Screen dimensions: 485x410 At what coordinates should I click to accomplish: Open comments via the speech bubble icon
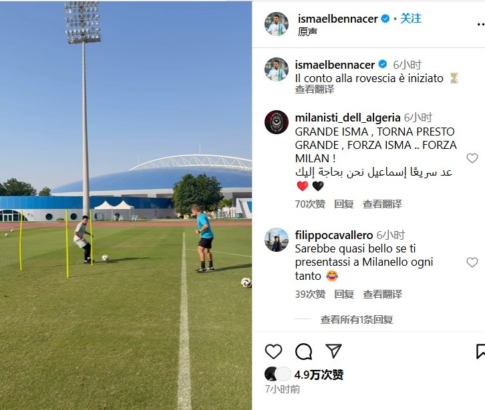(x=303, y=351)
